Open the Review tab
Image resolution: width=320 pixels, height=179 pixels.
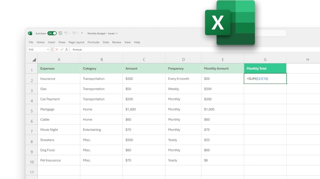(x=117, y=42)
